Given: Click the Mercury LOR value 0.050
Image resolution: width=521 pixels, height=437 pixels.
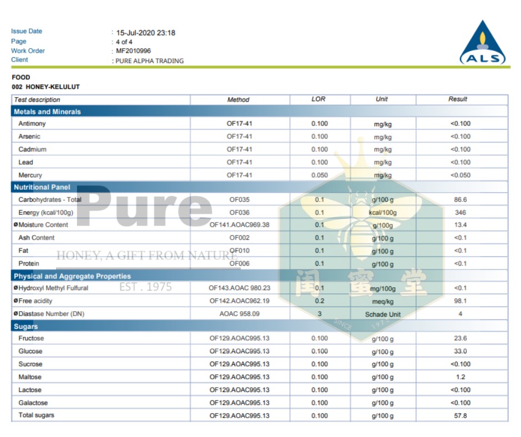Looking at the screenshot, I should click(319, 175).
